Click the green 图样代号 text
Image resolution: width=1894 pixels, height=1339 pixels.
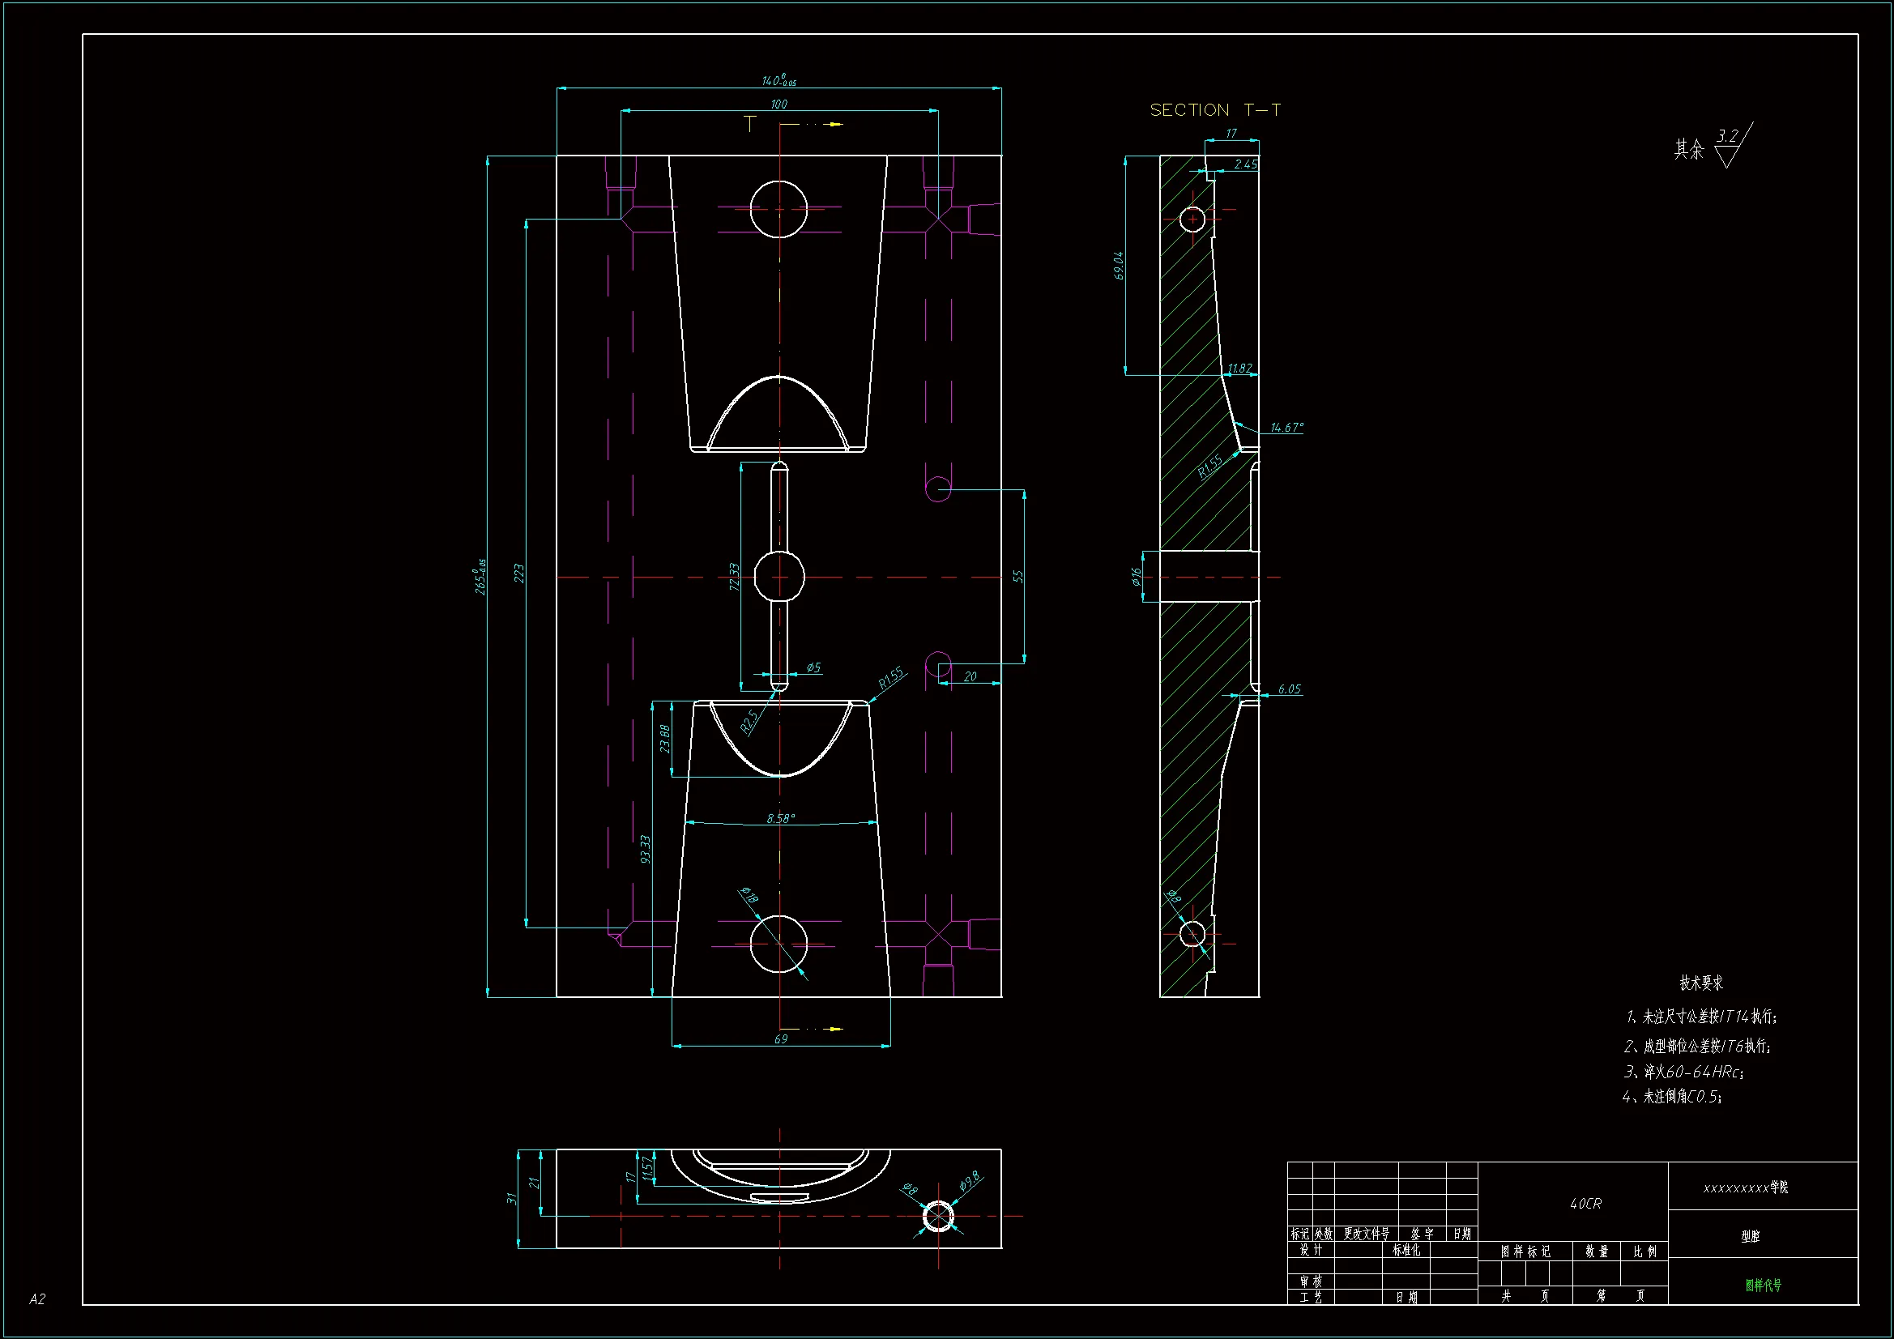(x=1763, y=1285)
